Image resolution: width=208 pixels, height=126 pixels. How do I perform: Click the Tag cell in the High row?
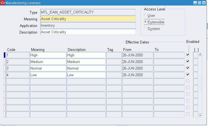click(x=114, y=55)
